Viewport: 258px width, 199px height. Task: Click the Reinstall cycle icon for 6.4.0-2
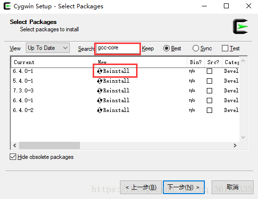99,110
